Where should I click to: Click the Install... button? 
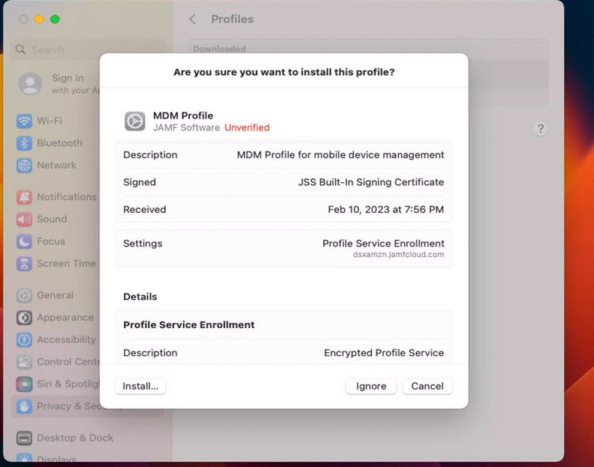point(140,386)
